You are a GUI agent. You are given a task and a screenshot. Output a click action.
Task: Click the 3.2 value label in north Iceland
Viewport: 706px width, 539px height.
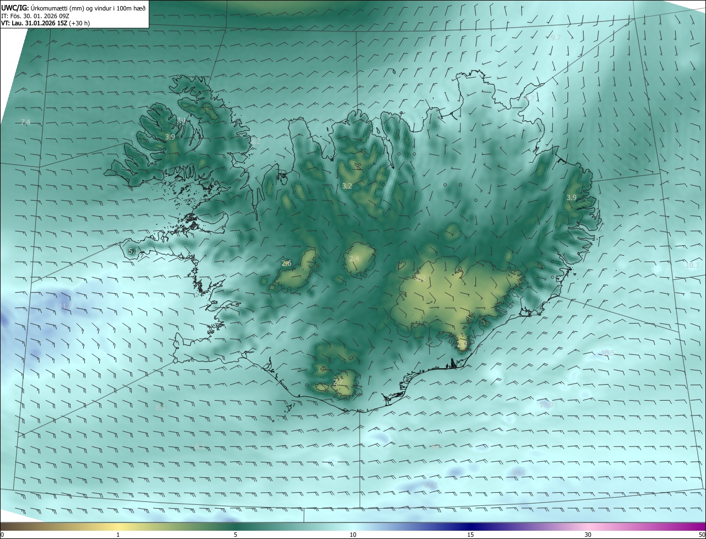click(347, 186)
